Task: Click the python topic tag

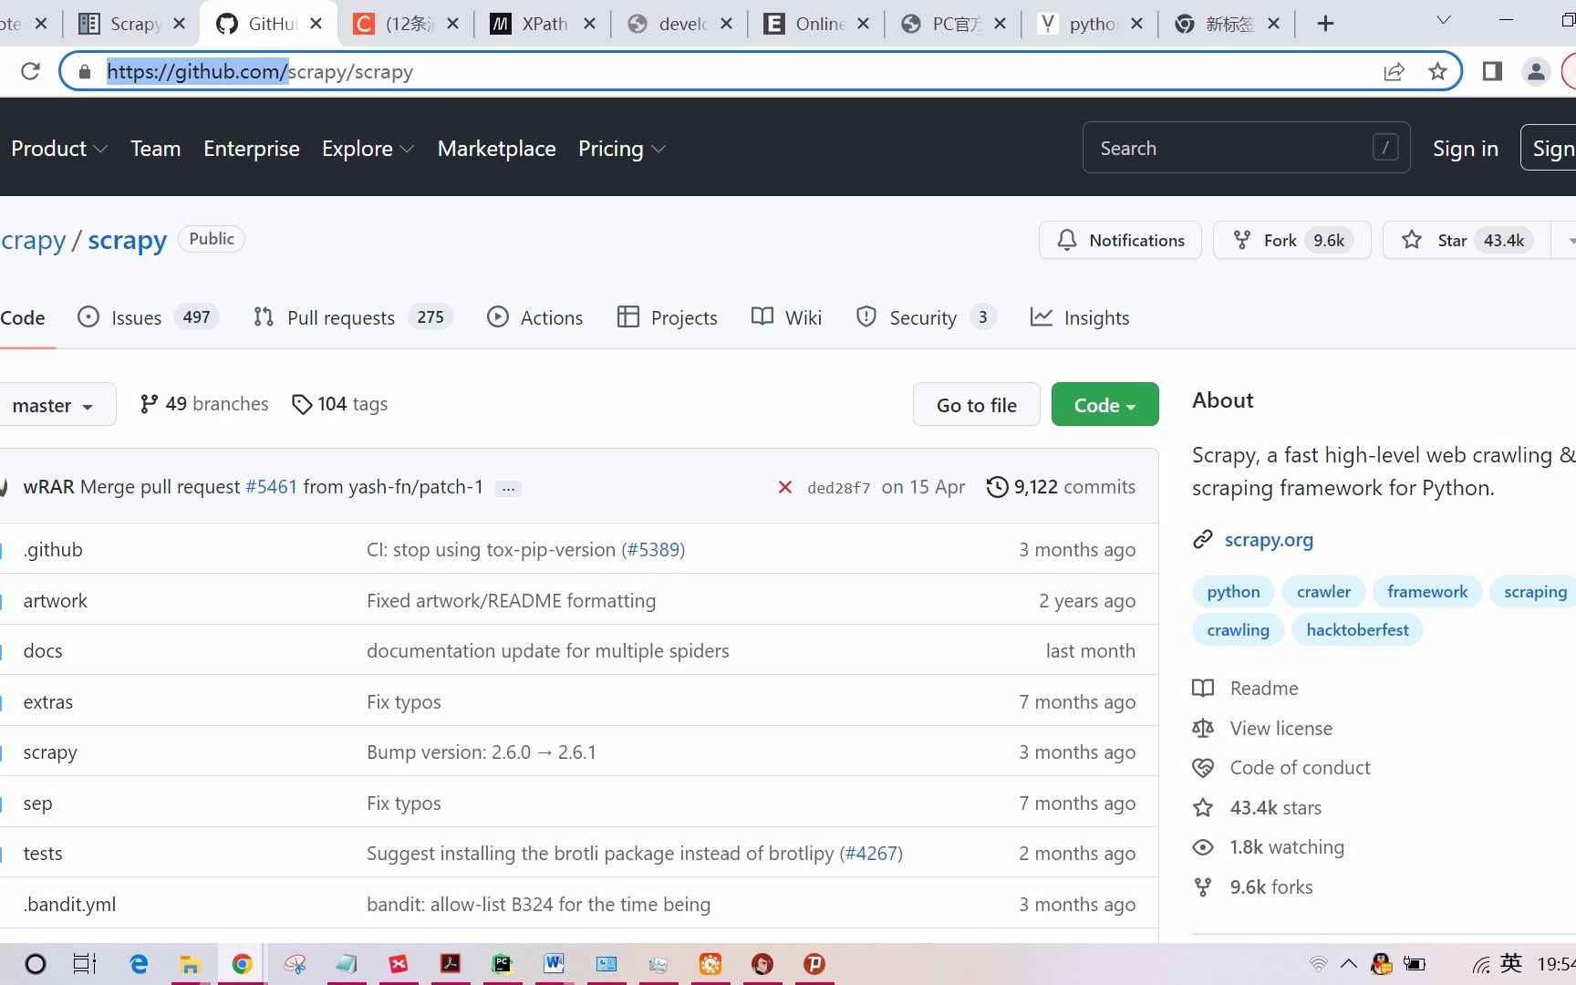Action: point(1233,592)
